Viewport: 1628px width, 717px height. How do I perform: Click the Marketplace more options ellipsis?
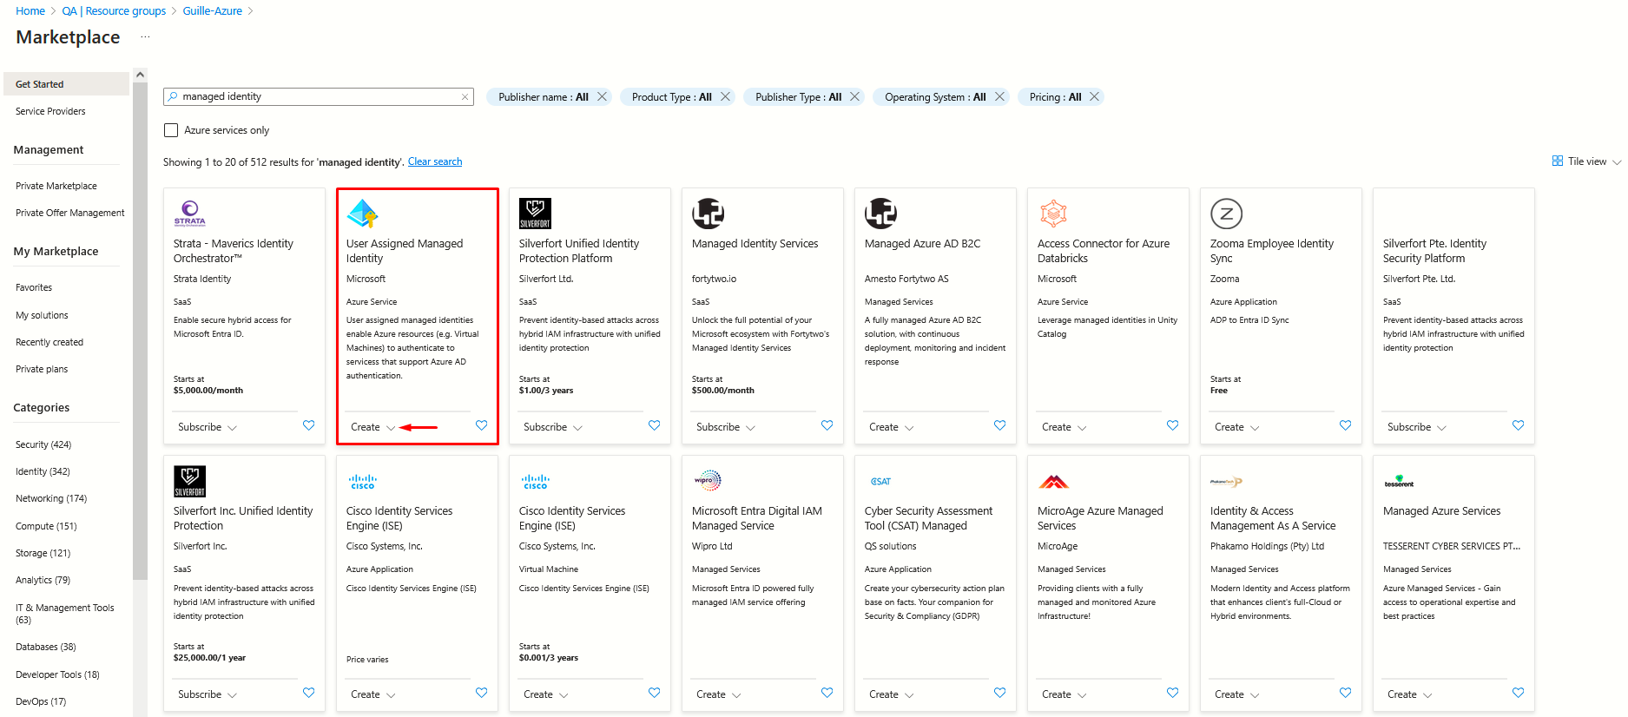pos(145,37)
